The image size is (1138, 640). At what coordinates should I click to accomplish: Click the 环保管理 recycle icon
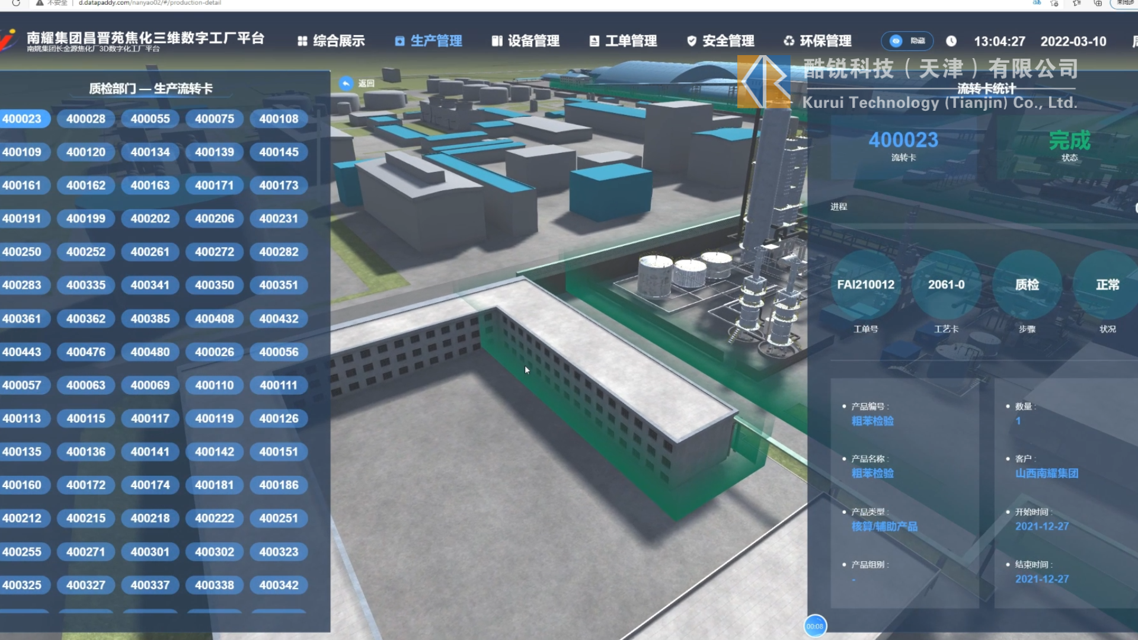[789, 41]
